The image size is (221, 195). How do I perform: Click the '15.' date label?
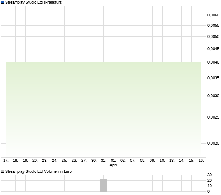tap(191, 160)
